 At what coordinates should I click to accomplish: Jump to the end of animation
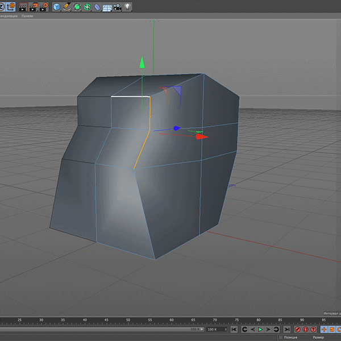click(287, 329)
